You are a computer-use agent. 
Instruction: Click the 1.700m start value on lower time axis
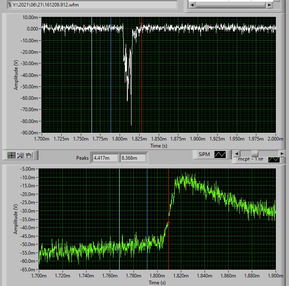point(39,276)
